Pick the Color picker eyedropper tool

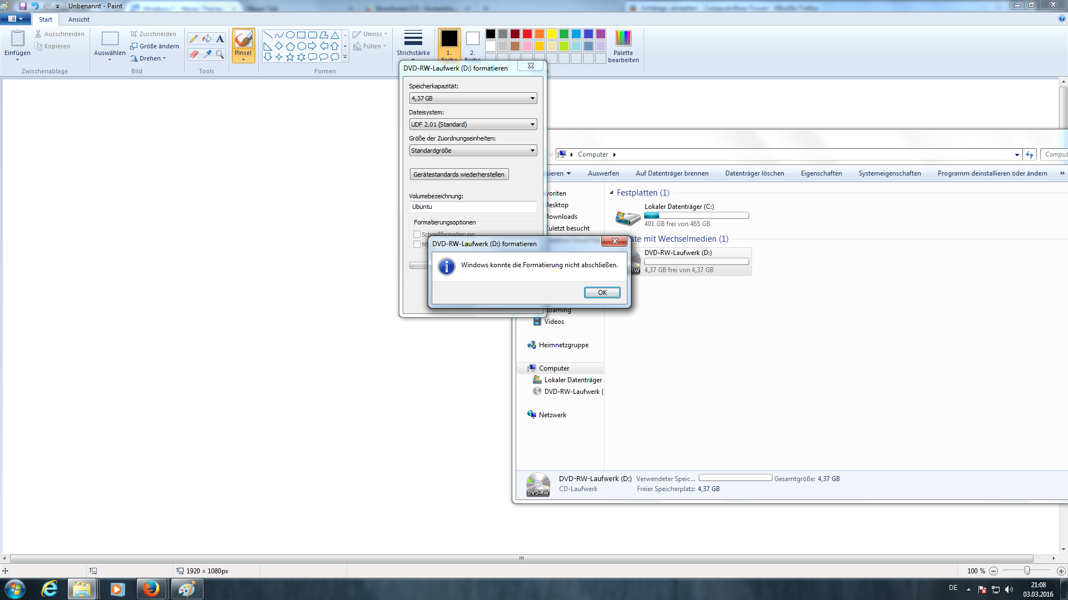click(207, 54)
